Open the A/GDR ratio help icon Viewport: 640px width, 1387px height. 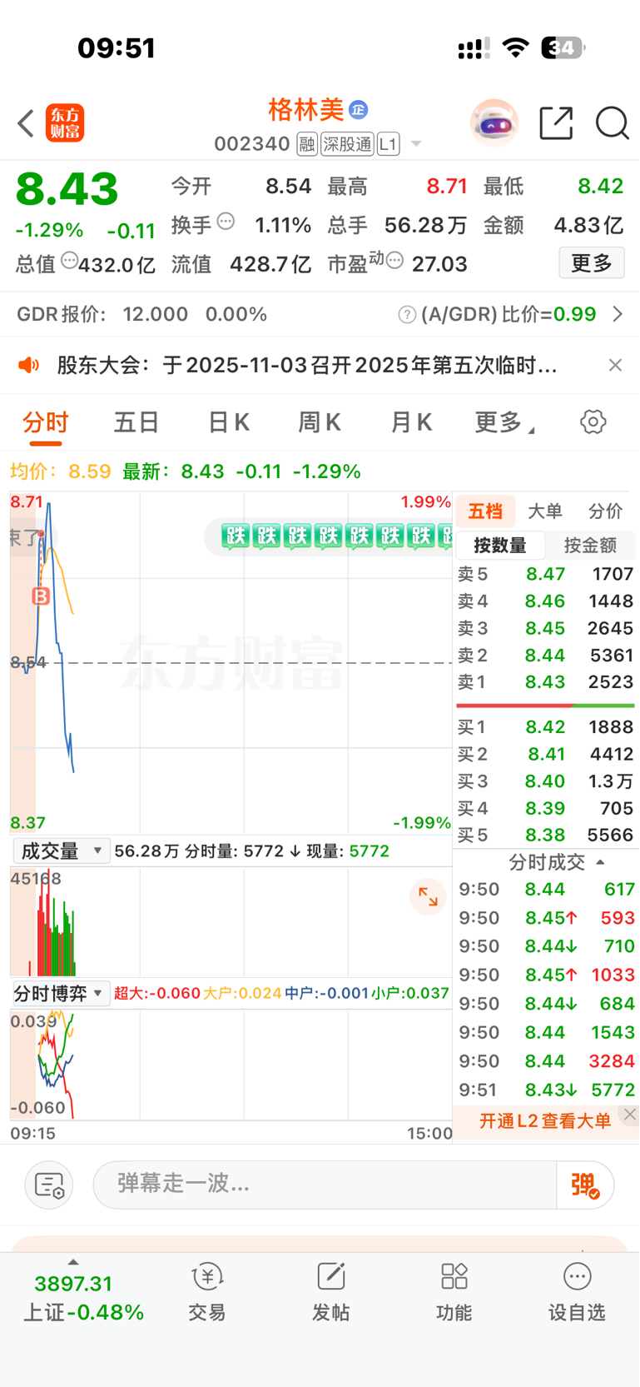pyautogui.click(x=407, y=314)
